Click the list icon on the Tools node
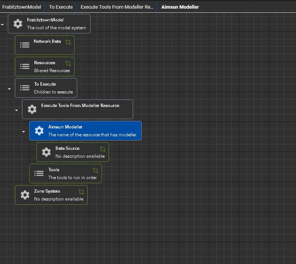 tap(39, 173)
